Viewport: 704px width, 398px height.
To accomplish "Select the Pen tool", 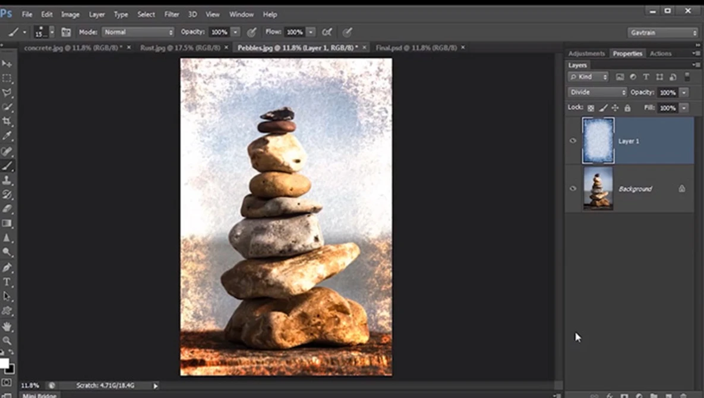I will click(7, 268).
